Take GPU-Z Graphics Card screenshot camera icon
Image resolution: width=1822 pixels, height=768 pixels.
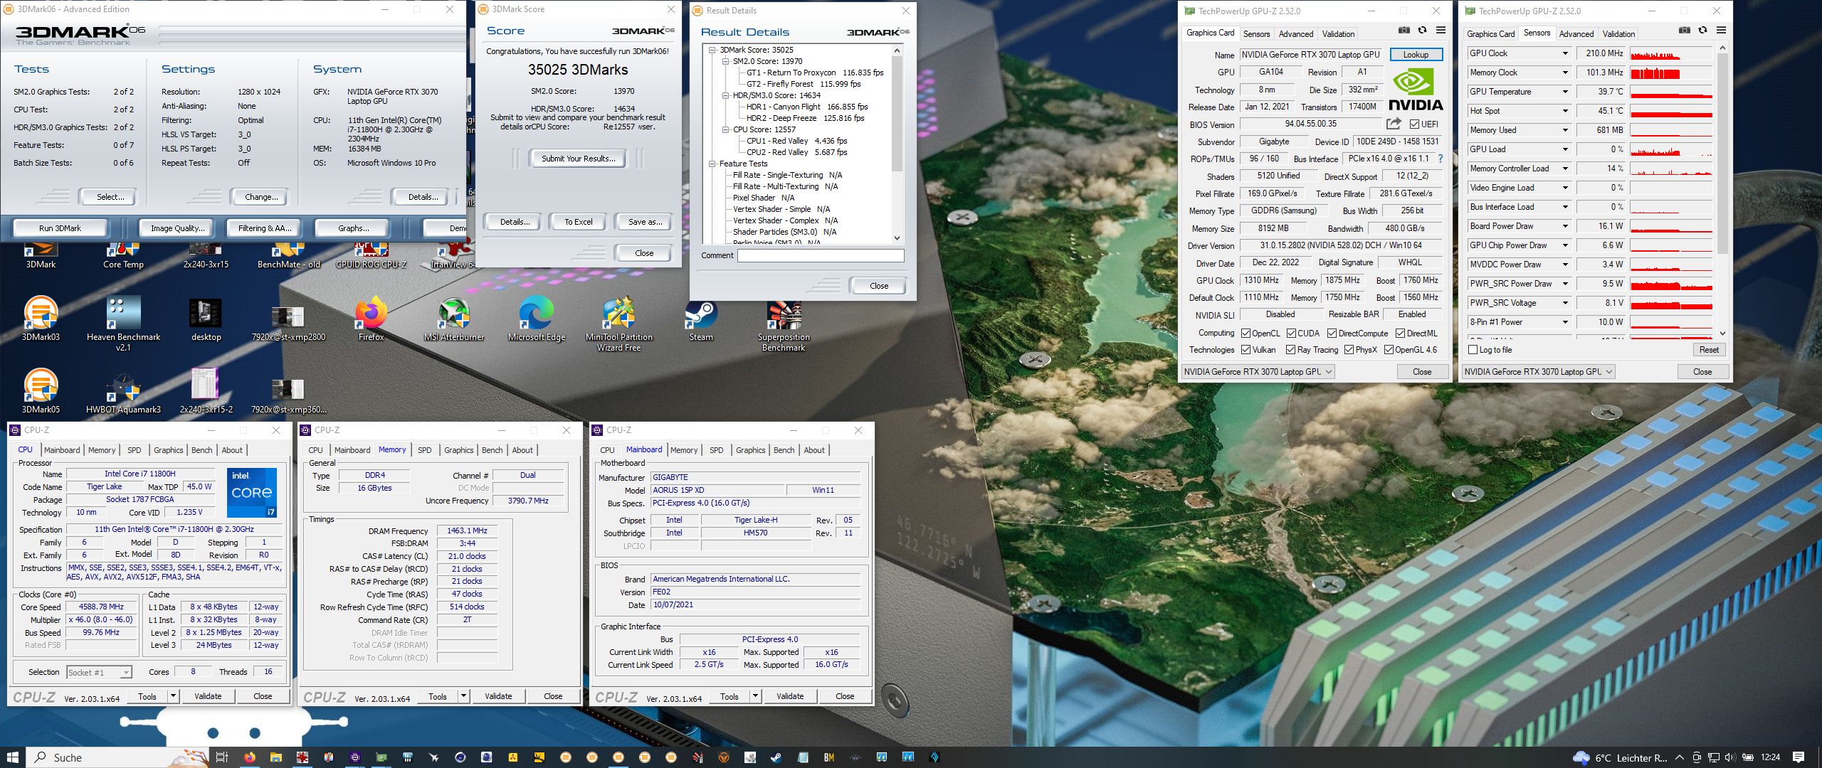pyautogui.click(x=1404, y=31)
